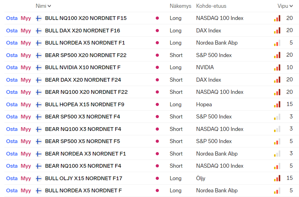The width and height of the screenshot is (299, 197).
Task: Click leverage bars icon for BEAR SP500 X3
Action: click(x=277, y=117)
